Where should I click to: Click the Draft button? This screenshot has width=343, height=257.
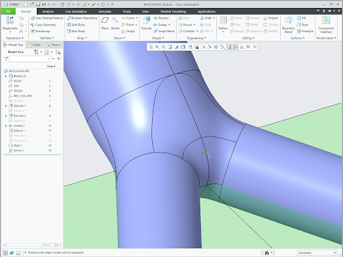(208, 18)
